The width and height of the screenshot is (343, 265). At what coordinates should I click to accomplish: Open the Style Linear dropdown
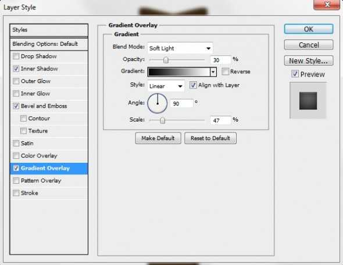(x=166, y=86)
